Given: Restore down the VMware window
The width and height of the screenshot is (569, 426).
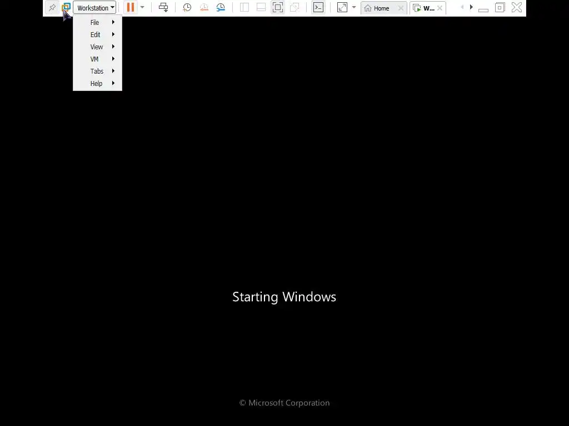Looking at the screenshot, I should tap(500, 7).
